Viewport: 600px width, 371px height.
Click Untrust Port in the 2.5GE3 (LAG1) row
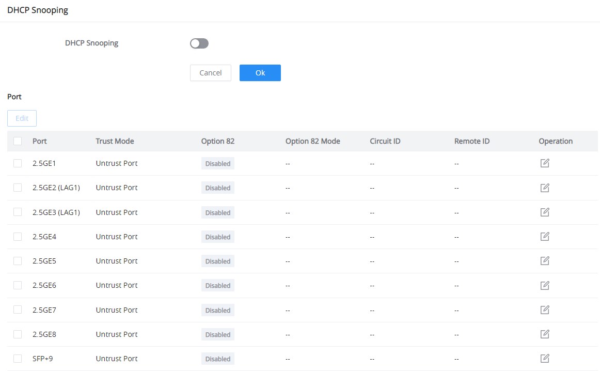[117, 212]
